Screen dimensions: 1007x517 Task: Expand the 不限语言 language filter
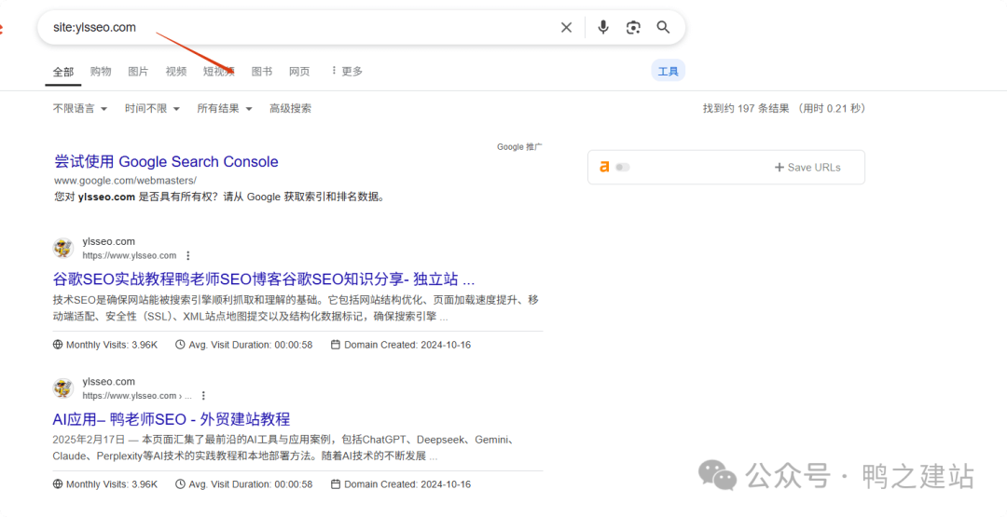(x=80, y=108)
